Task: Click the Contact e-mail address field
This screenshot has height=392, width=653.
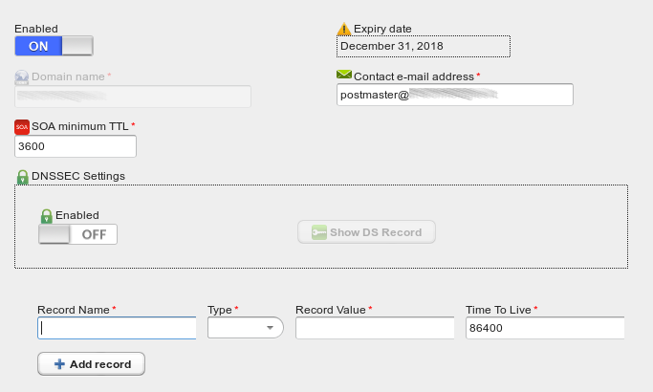Action: tap(455, 95)
